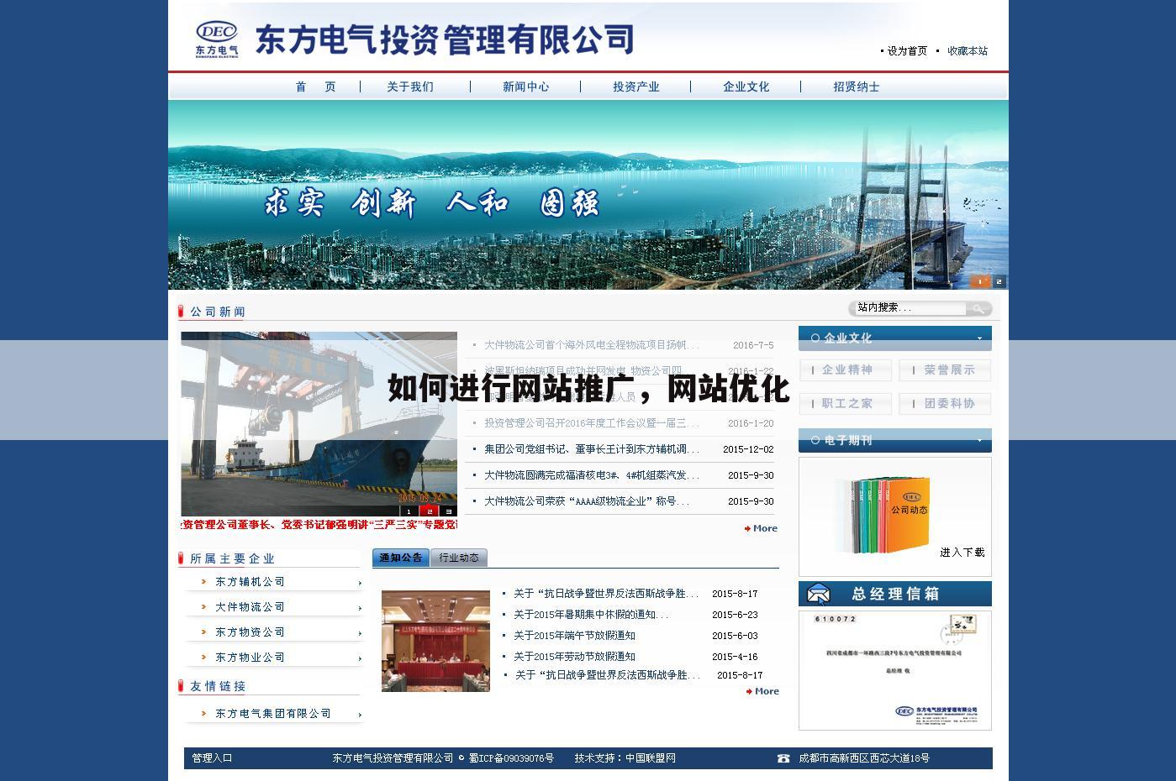1176x781 pixels.
Task: Select news photo indicator 2
Action: [x=430, y=511]
